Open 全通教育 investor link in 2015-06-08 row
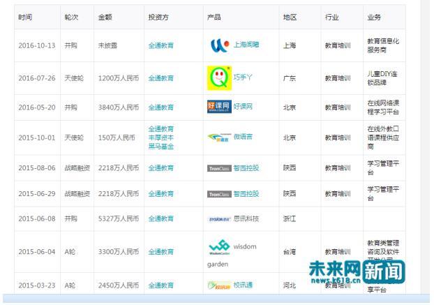The image size is (434, 305). [x=160, y=218]
